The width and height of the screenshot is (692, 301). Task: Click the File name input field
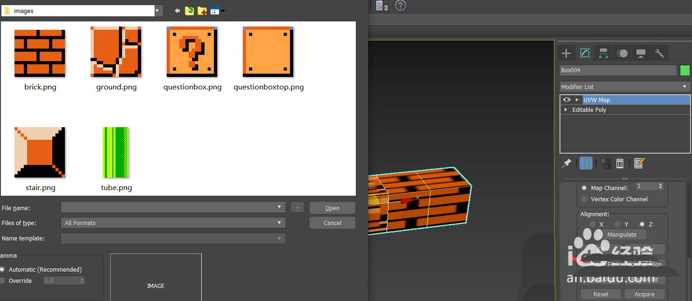(x=173, y=207)
